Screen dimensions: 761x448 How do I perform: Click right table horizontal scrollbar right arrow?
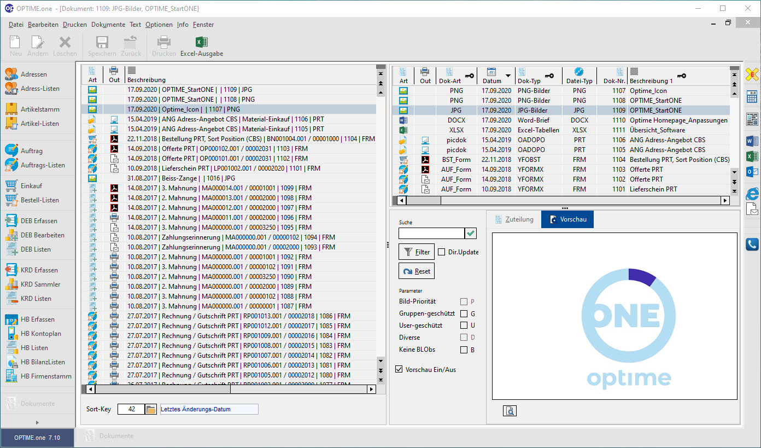pos(725,200)
